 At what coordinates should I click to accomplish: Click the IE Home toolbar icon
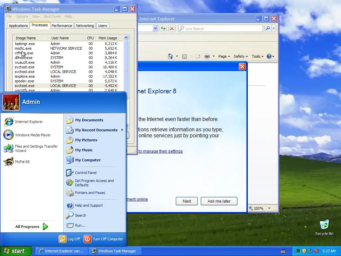170,56
